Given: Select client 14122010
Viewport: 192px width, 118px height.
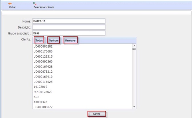Looking at the screenshot, I should [x=40, y=87].
